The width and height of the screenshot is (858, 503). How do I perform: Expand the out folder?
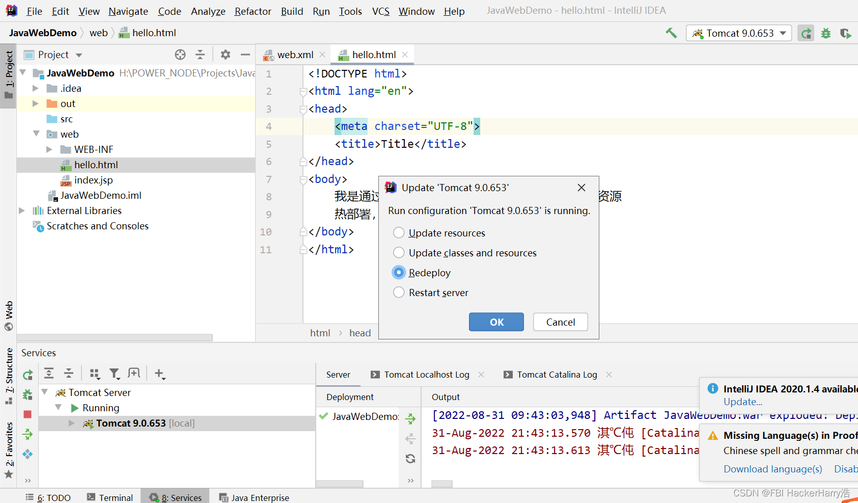coord(36,103)
